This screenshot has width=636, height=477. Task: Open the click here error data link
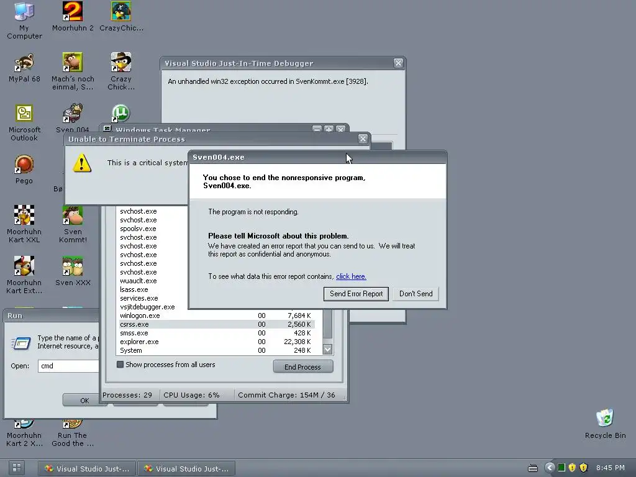coord(351,276)
